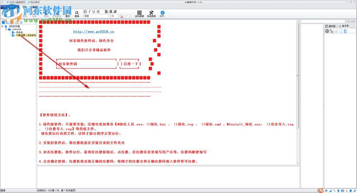Click the editor scrollbar up arrow
357x193 pixels.
tap(298, 21)
